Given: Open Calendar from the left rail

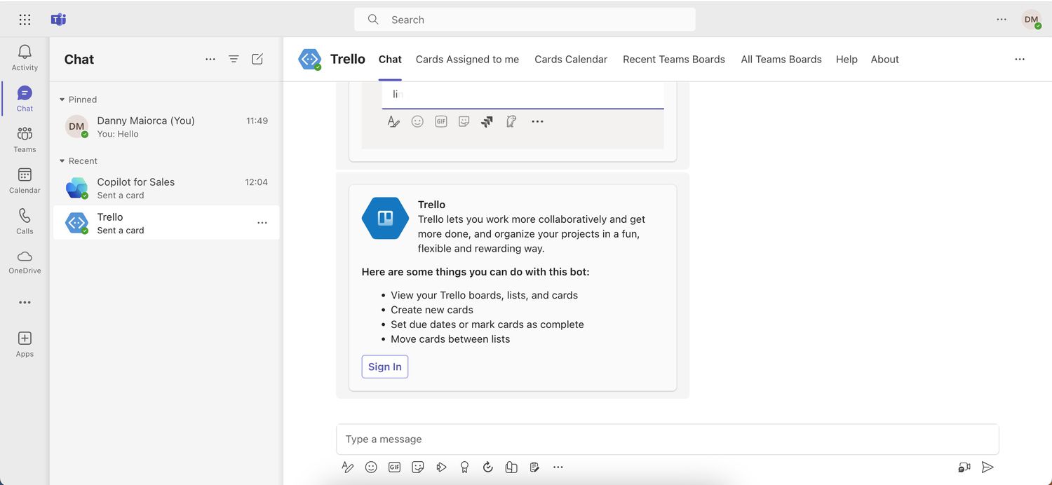Looking at the screenshot, I should [x=25, y=181].
